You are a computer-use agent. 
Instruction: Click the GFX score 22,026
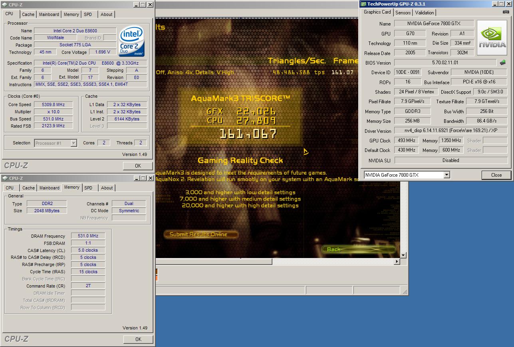[x=256, y=111]
